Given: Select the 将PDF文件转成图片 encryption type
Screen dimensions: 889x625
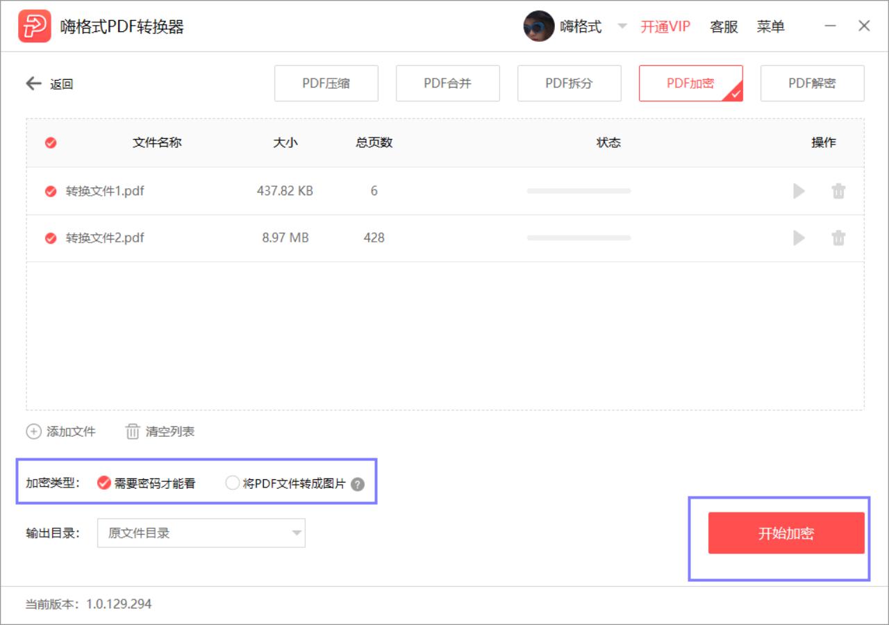Looking at the screenshot, I should pos(233,482).
